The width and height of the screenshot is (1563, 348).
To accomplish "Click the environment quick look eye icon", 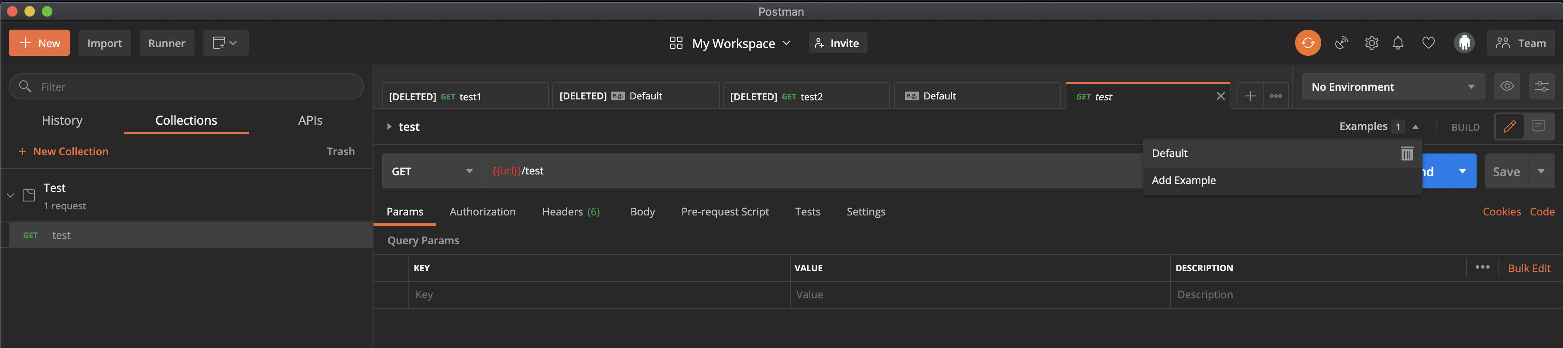I will coord(1507,87).
